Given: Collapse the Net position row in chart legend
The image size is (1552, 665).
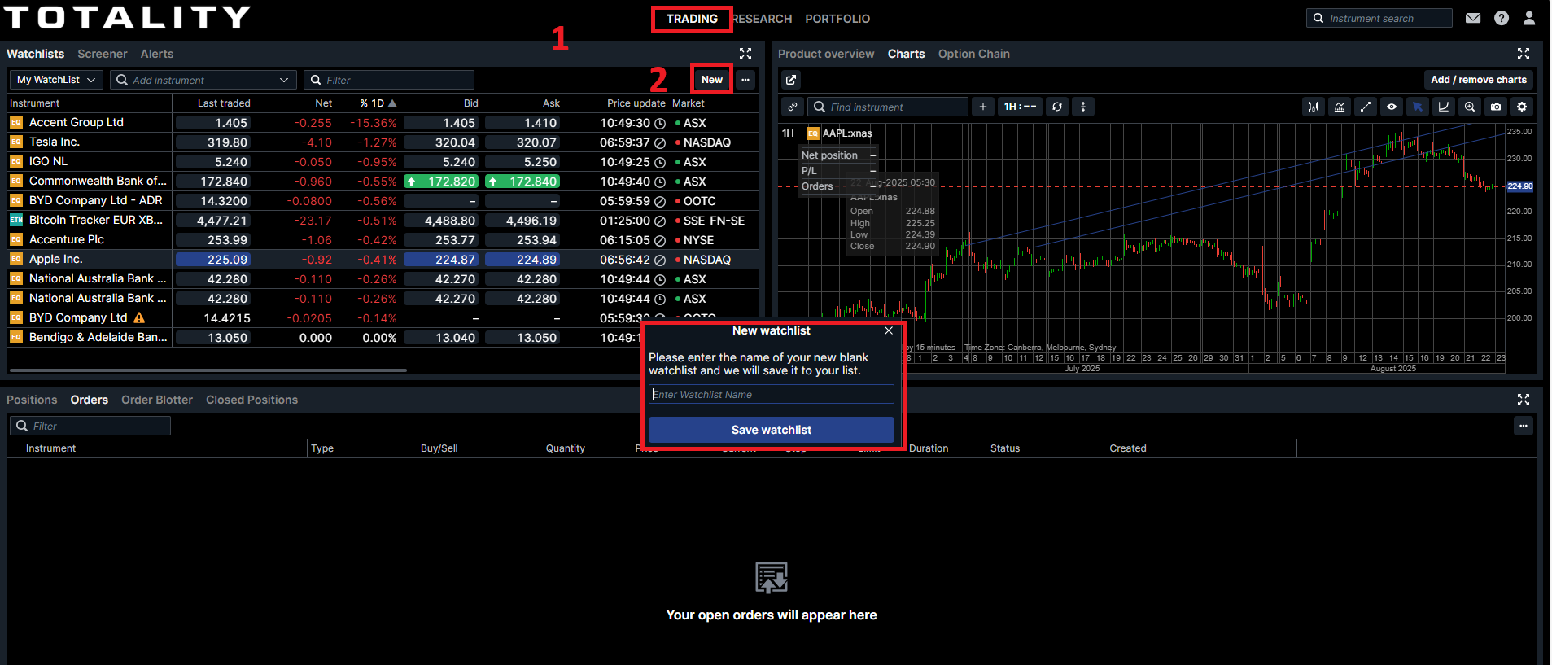Looking at the screenshot, I should tap(872, 155).
